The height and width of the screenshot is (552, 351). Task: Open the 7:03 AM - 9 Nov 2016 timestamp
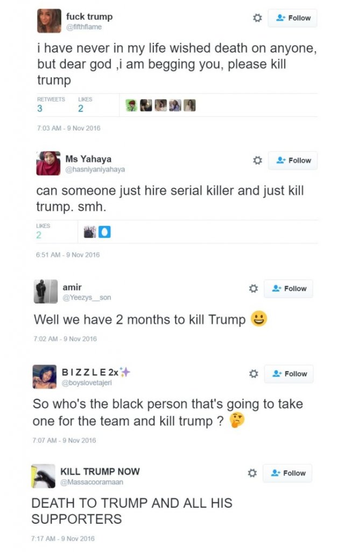68,128
